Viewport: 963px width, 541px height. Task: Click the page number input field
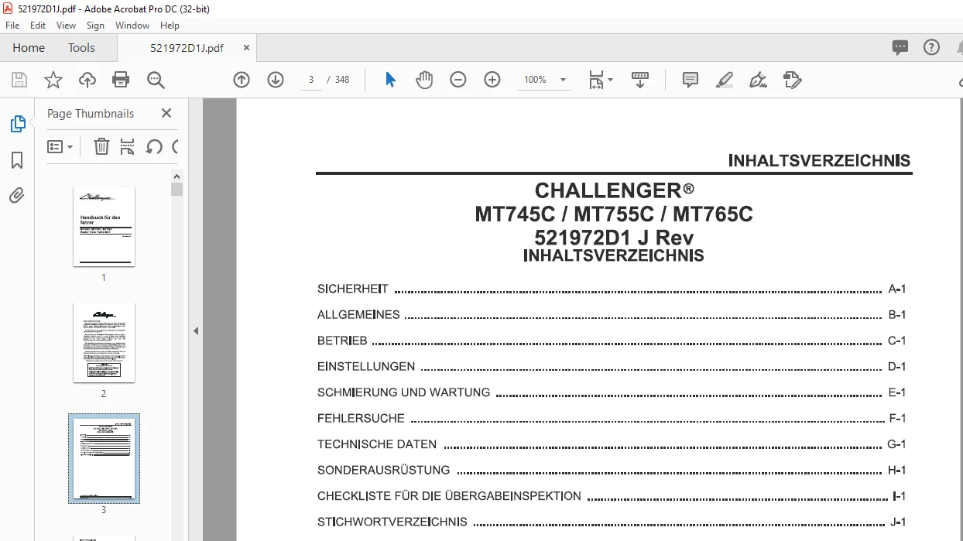click(311, 80)
